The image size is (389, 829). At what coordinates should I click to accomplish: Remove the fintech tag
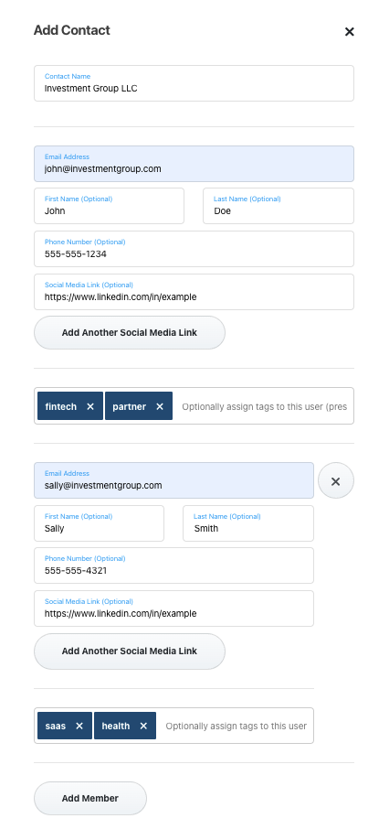click(x=90, y=406)
